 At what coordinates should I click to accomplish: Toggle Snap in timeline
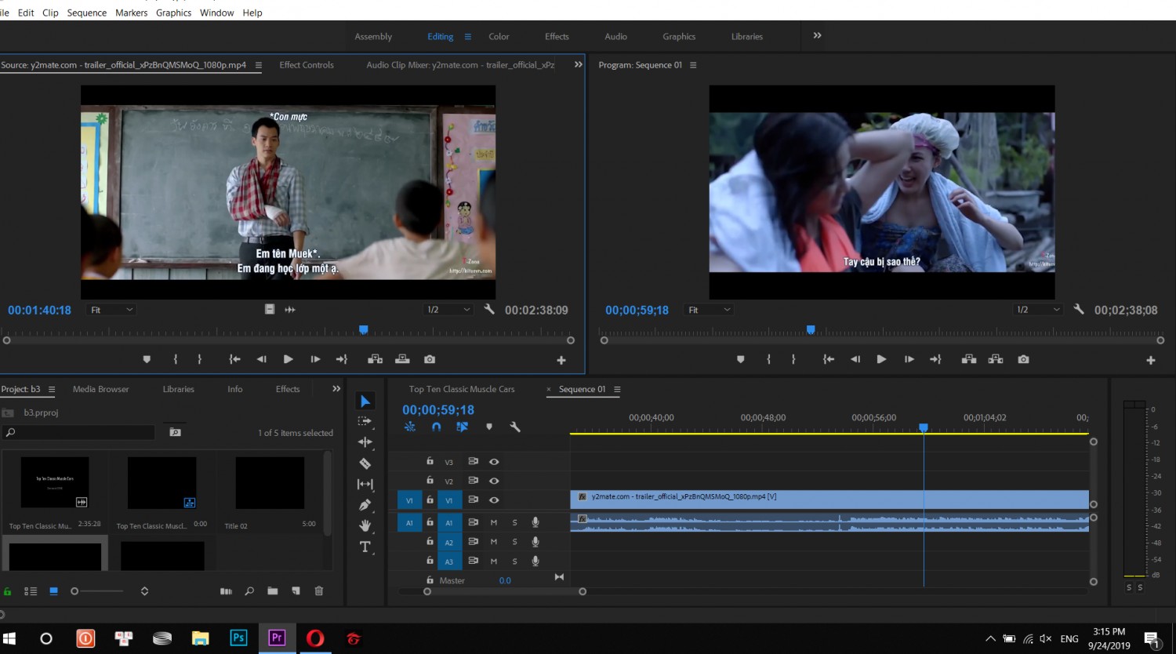[x=437, y=427]
